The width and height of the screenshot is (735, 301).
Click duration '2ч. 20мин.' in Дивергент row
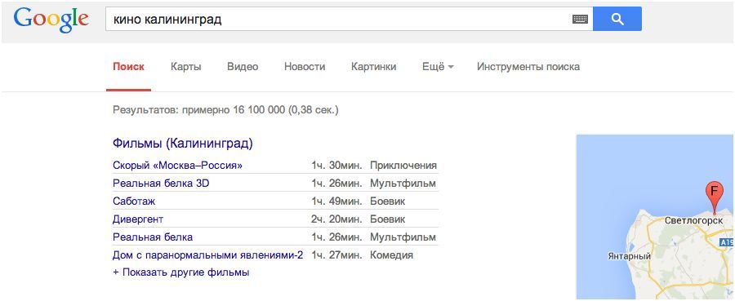tap(336, 219)
